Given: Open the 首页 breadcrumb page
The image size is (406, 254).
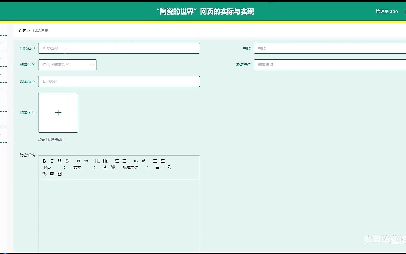Looking at the screenshot, I should point(22,30).
